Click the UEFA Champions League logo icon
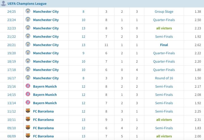Viewport: 204px width, 140px height. coord(3,3)
